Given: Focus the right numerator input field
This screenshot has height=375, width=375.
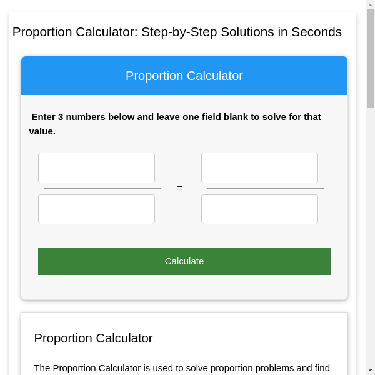Looking at the screenshot, I should 259,167.
